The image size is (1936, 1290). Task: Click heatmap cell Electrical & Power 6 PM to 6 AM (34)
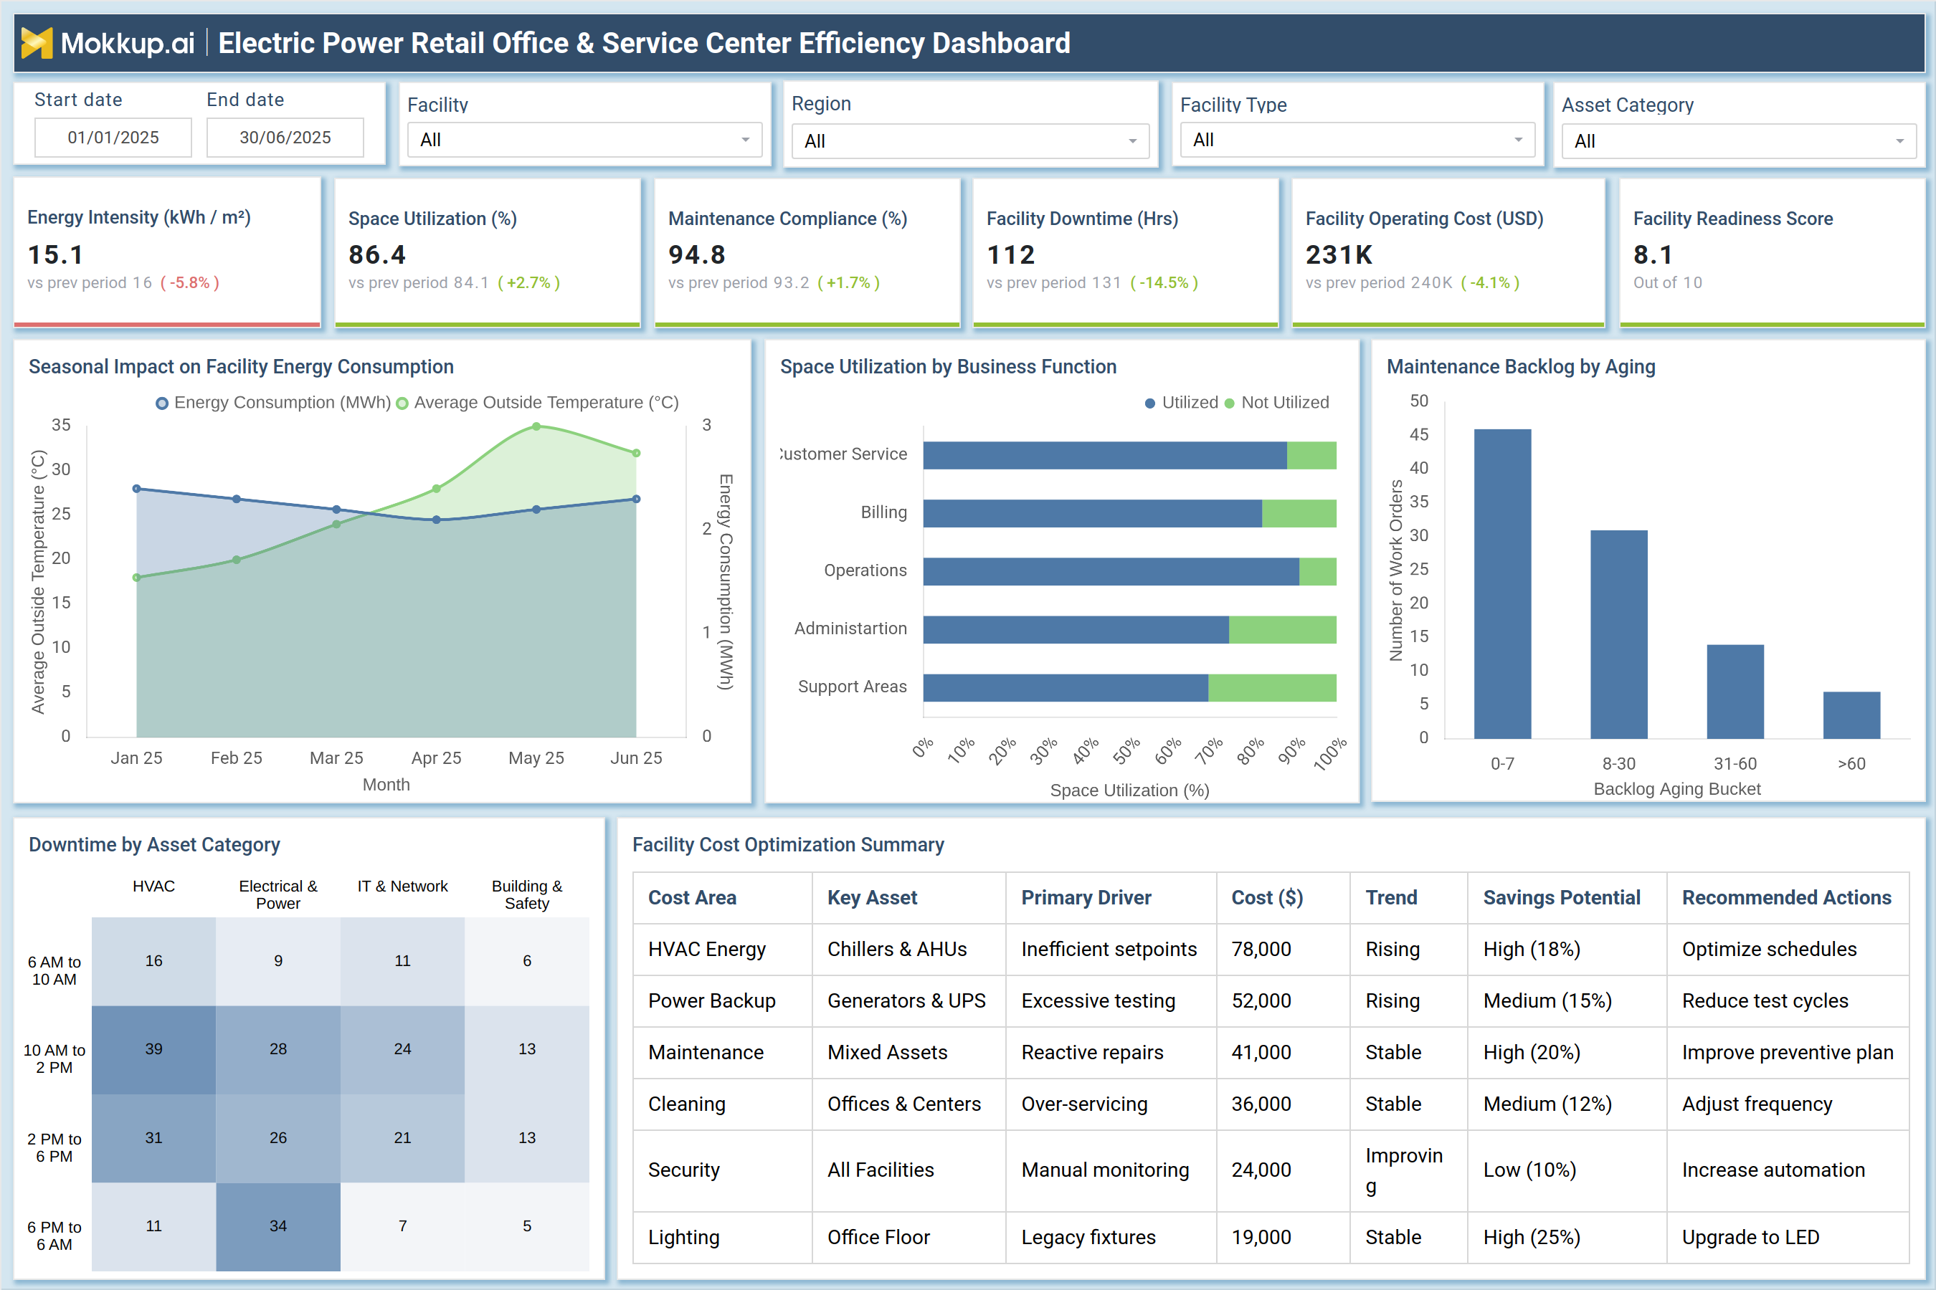(x=278, y=1225)
